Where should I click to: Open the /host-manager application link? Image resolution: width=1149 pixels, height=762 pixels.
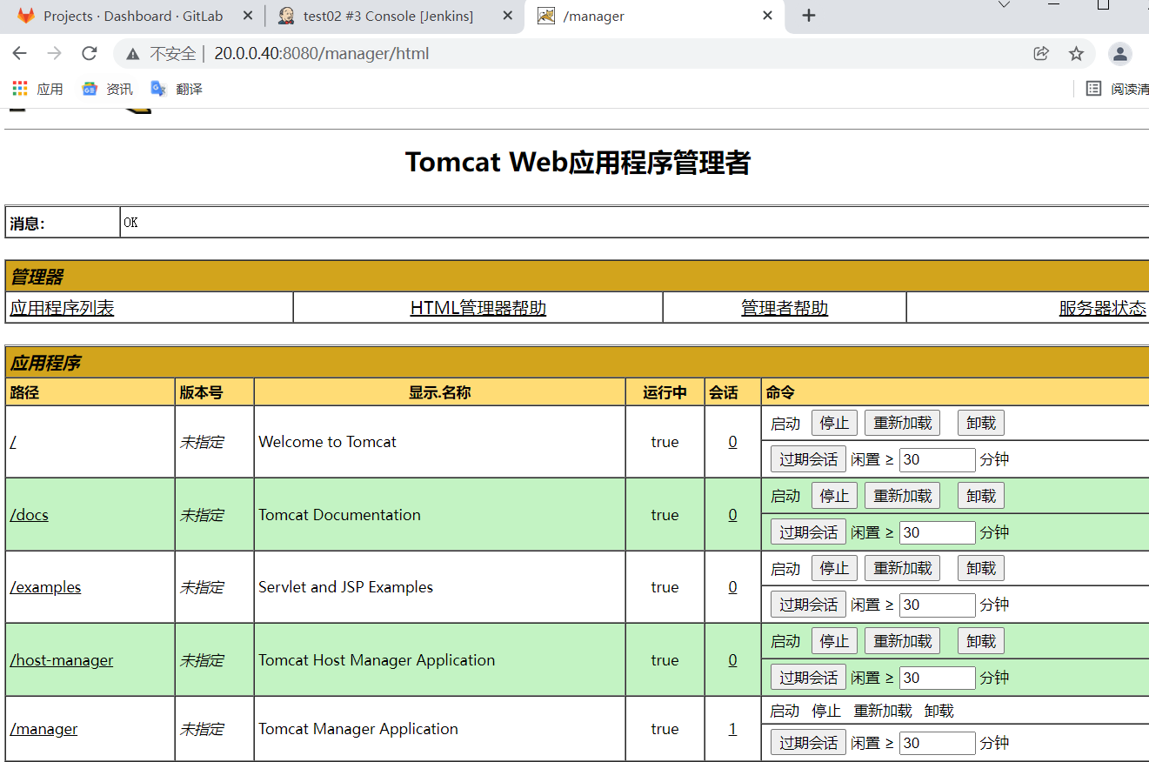62,660
